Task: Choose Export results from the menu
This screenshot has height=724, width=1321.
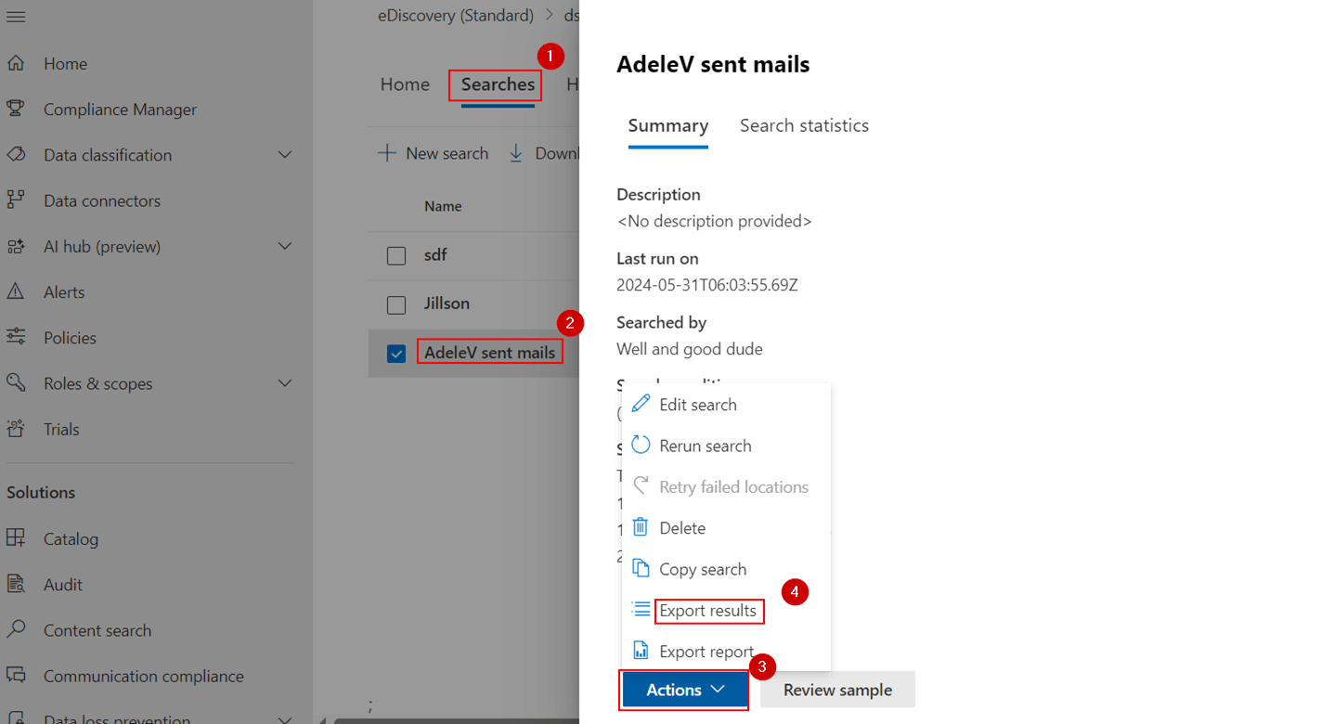Action: 707,611
